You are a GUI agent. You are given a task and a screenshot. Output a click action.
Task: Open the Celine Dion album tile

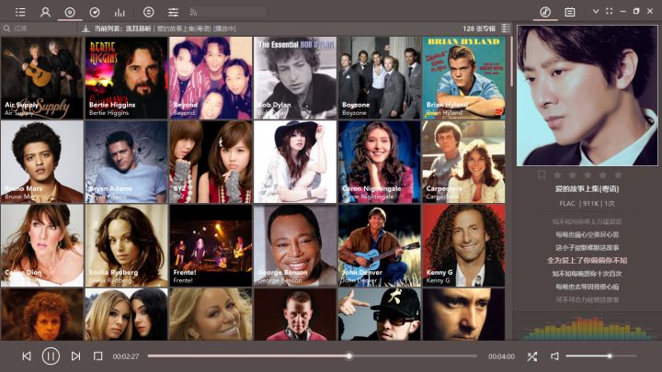coord(41,245)
